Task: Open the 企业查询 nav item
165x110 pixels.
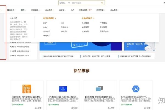Action: coord(114,10)
